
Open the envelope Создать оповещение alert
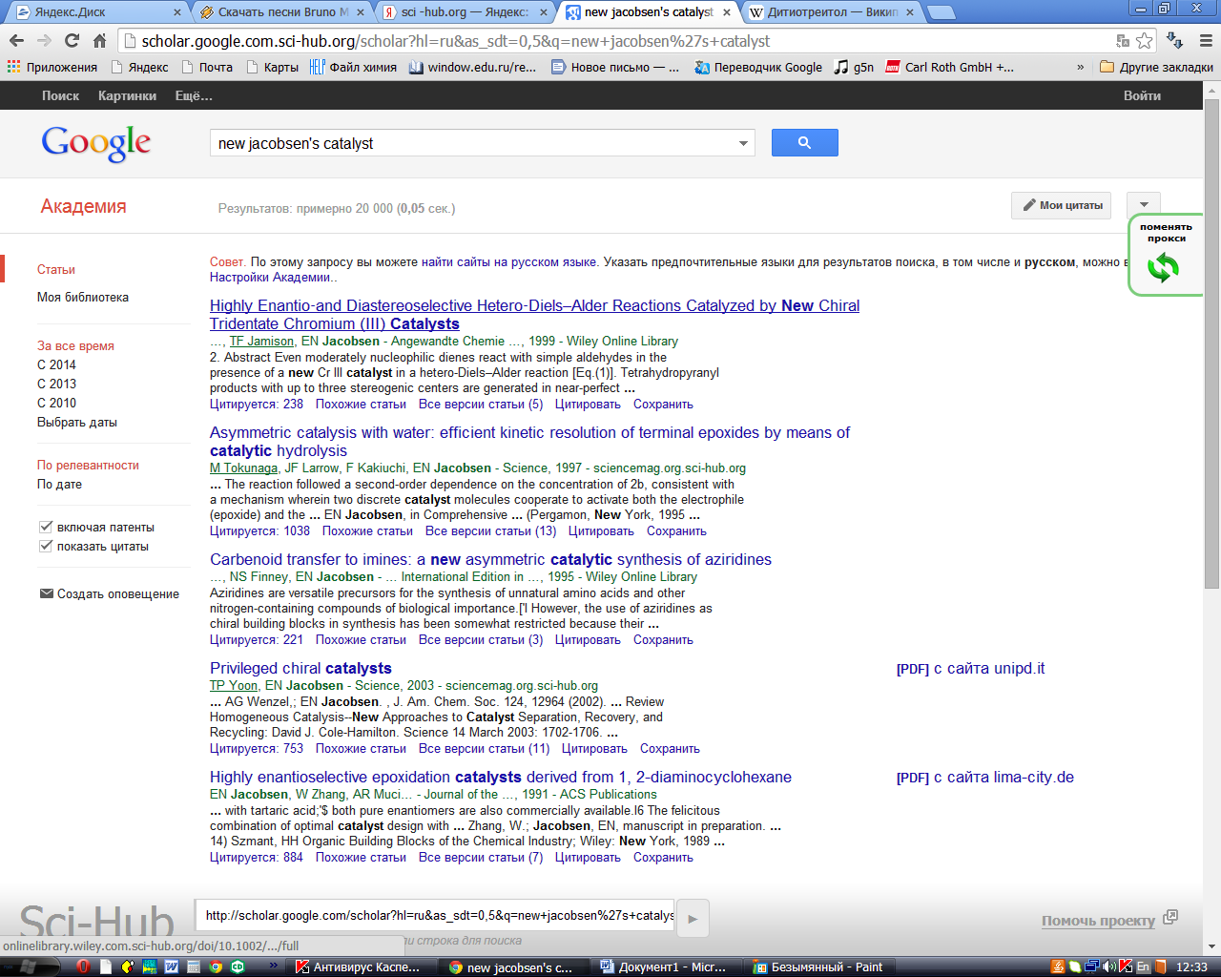[109, 593]
